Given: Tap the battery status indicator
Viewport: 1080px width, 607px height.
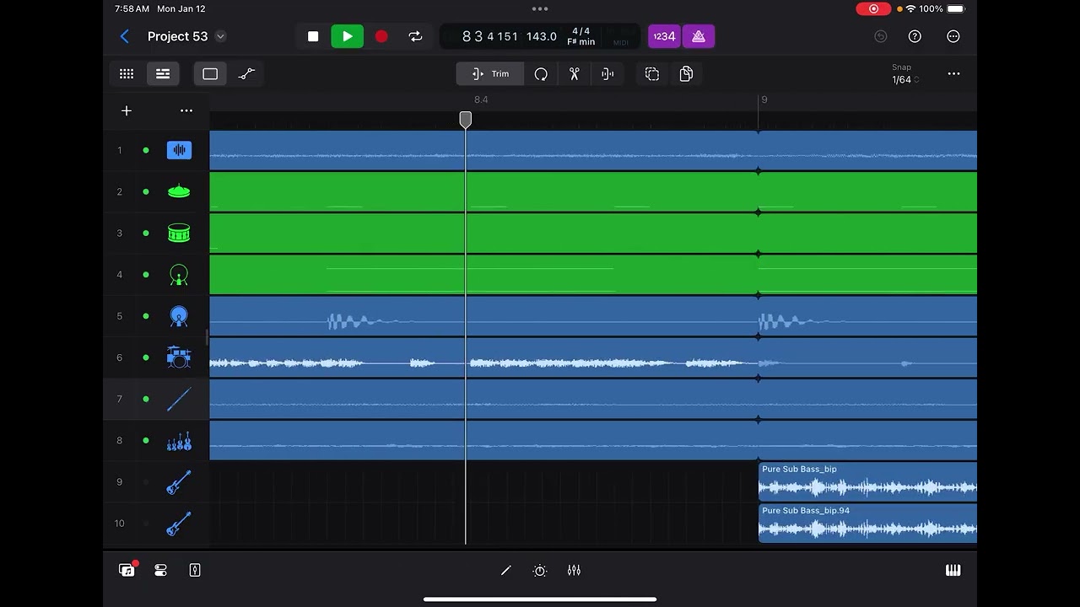Looking at the screenshot, I should tap(955, 8).
